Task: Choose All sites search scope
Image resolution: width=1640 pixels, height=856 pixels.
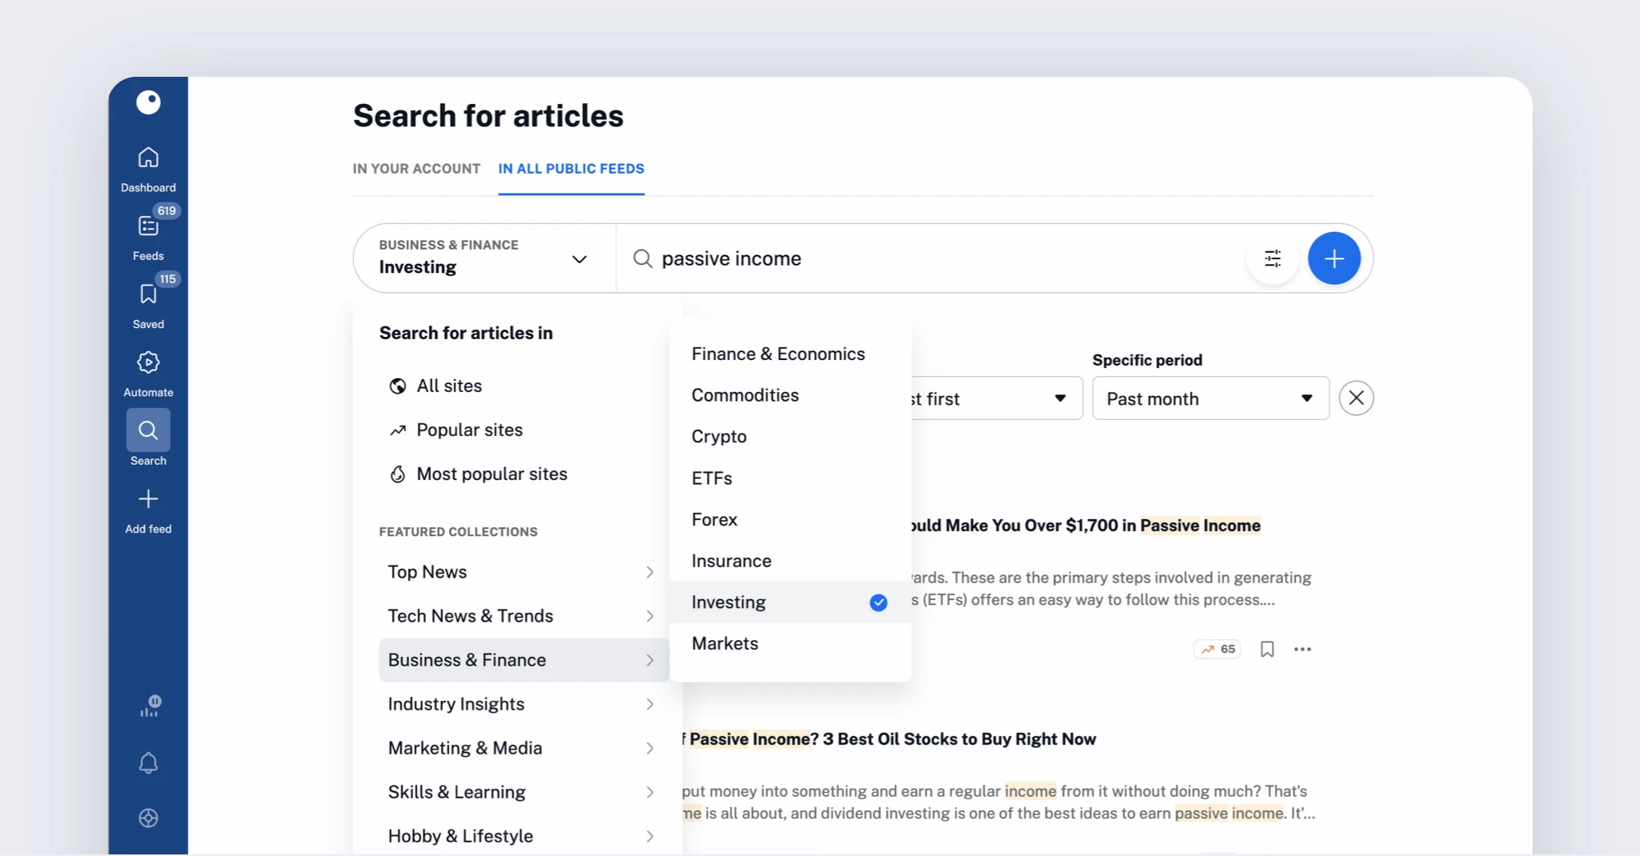Action: pos(448,386)
